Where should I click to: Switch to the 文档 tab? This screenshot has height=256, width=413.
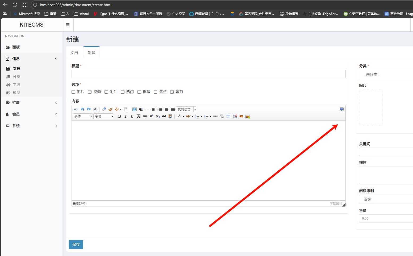tap(74, 53)
